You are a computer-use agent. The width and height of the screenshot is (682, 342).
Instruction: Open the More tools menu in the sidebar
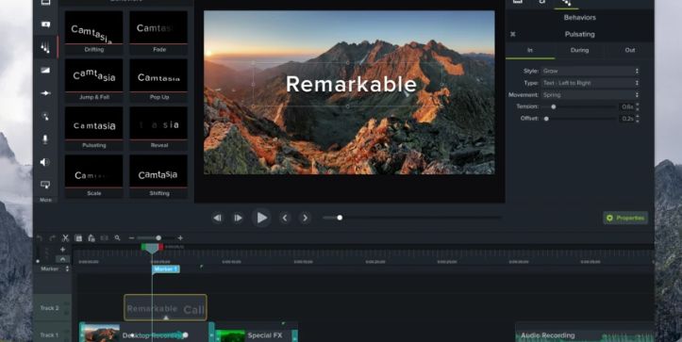click(45, 200)
